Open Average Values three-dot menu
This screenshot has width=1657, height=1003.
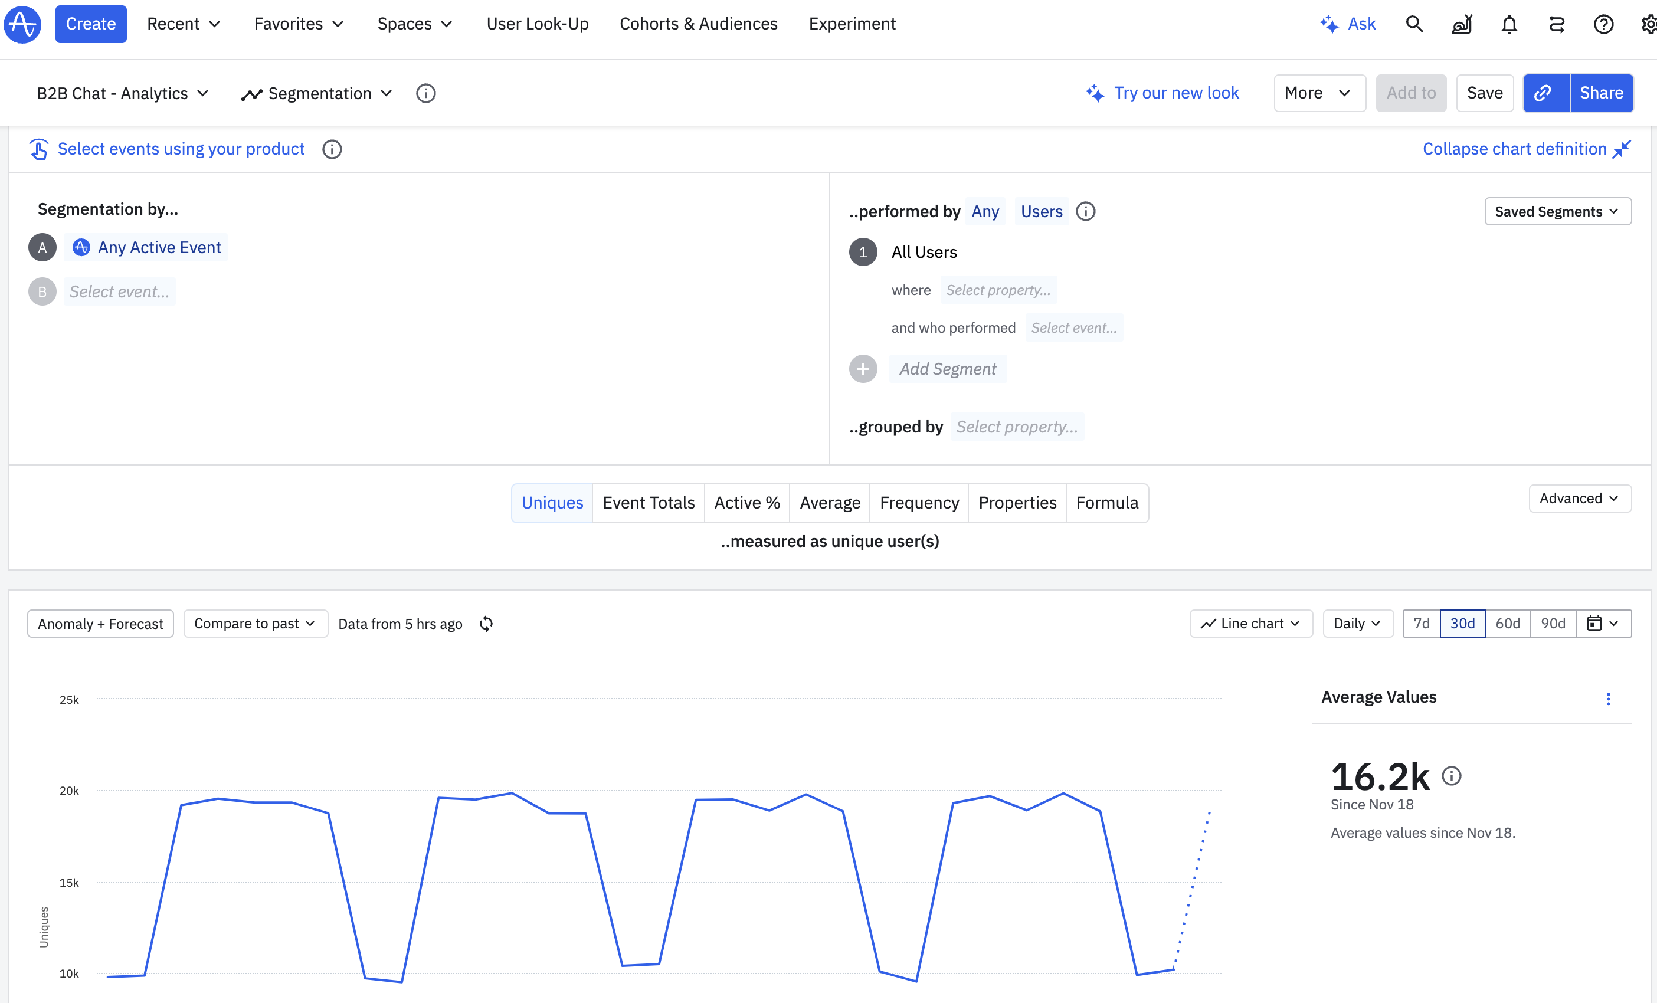coord(1608,699)
